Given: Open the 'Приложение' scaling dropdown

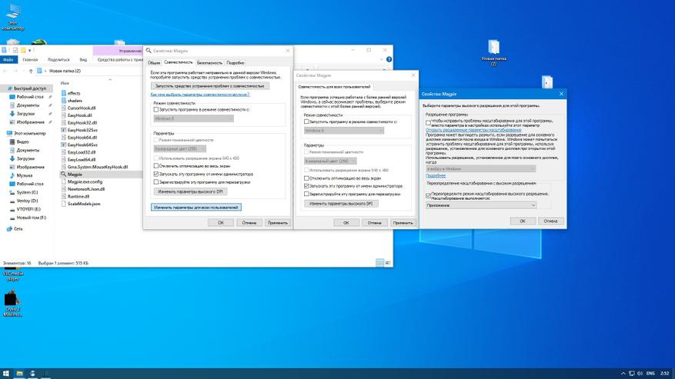Looking at the screenshot, I should click(x=481, y=205).
